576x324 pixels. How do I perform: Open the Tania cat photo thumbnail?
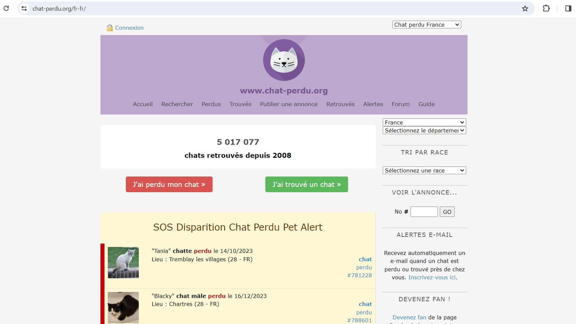tap(123, 263)
